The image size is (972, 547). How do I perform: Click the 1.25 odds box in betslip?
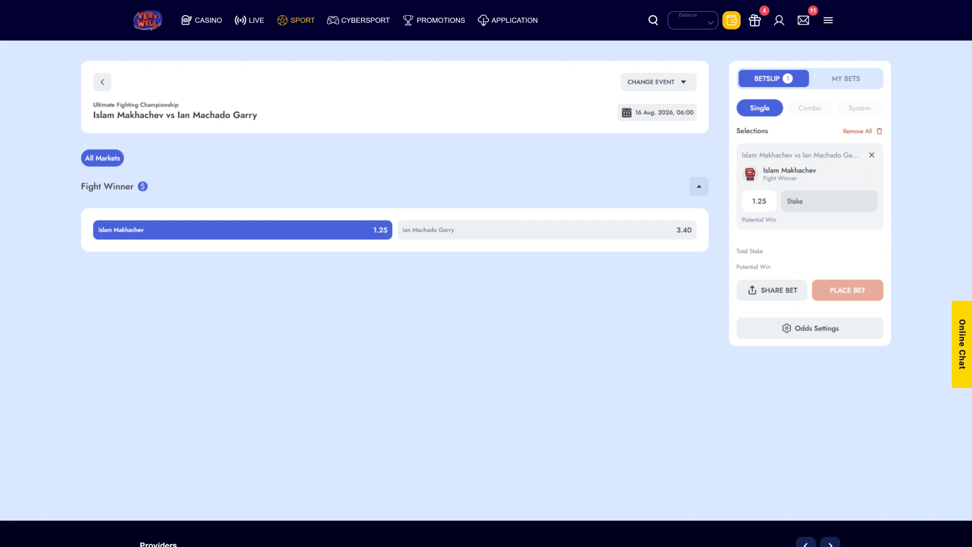click(759, 201)
